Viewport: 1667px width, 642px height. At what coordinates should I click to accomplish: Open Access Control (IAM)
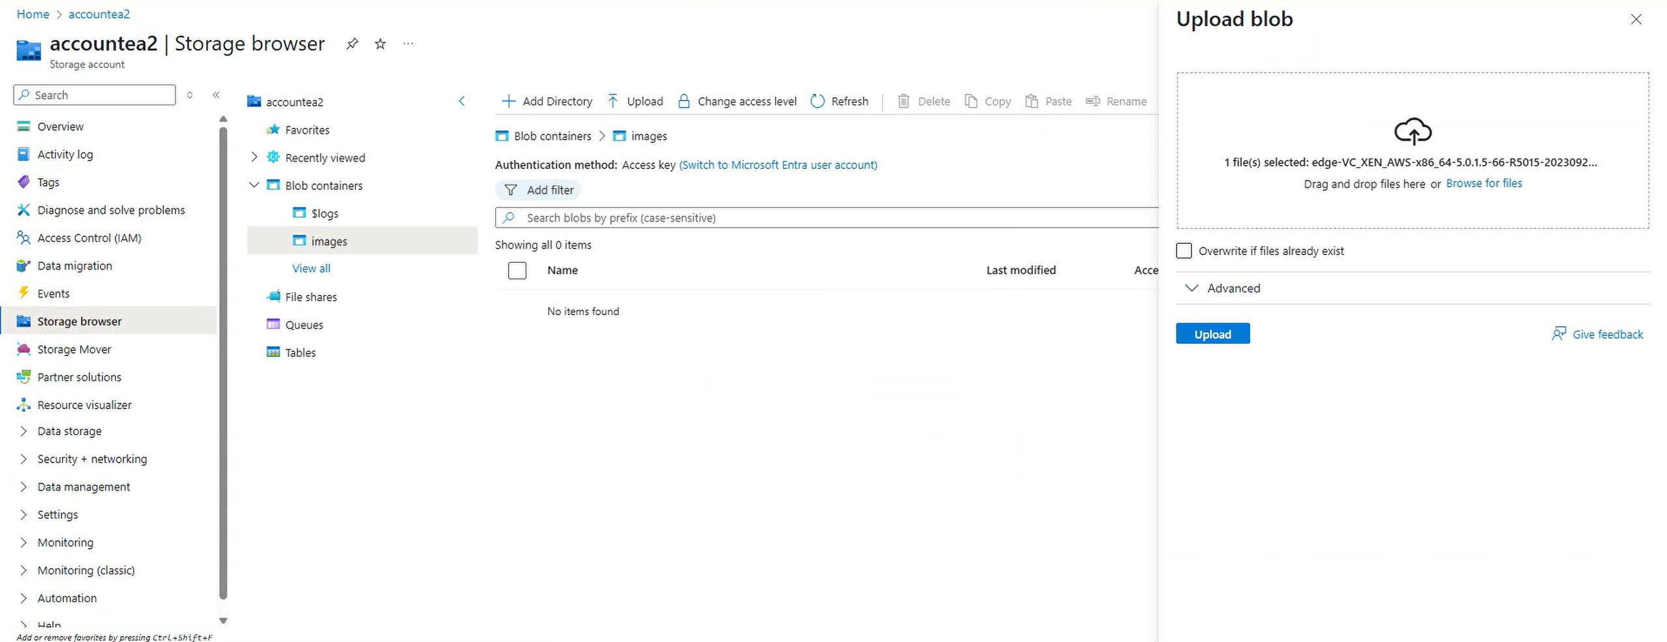(x=89, y=238)
